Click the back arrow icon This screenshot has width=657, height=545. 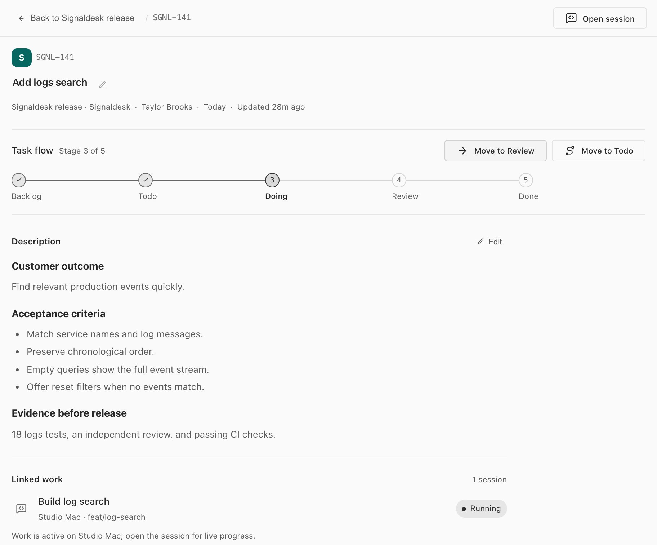21,18
